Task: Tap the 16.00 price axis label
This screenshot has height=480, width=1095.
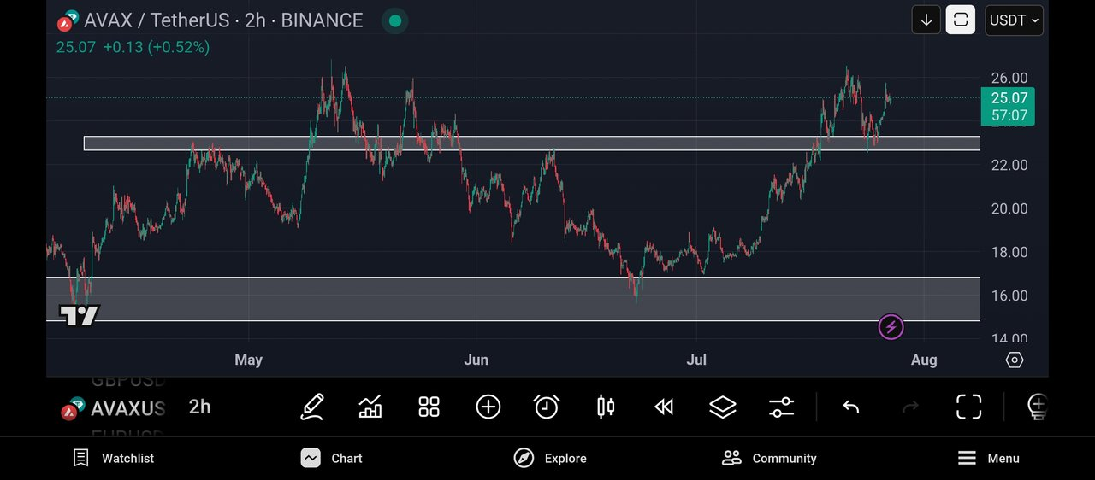Action: [x=1009, y=296]
